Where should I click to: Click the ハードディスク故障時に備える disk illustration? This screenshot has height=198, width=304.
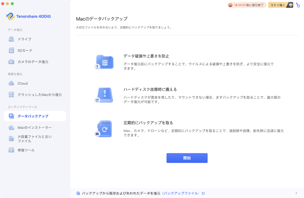tap(104, 95)
